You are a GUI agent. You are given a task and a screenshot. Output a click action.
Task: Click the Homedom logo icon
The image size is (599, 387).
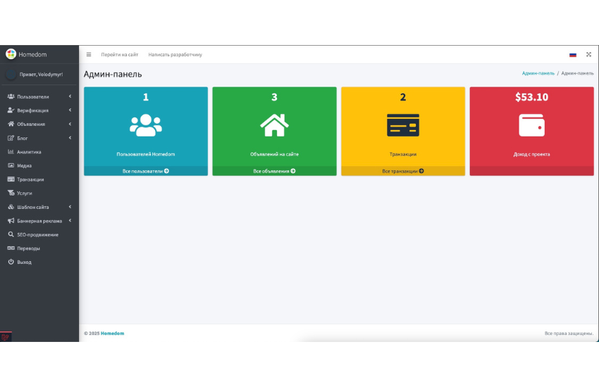[x=11, y=53]
